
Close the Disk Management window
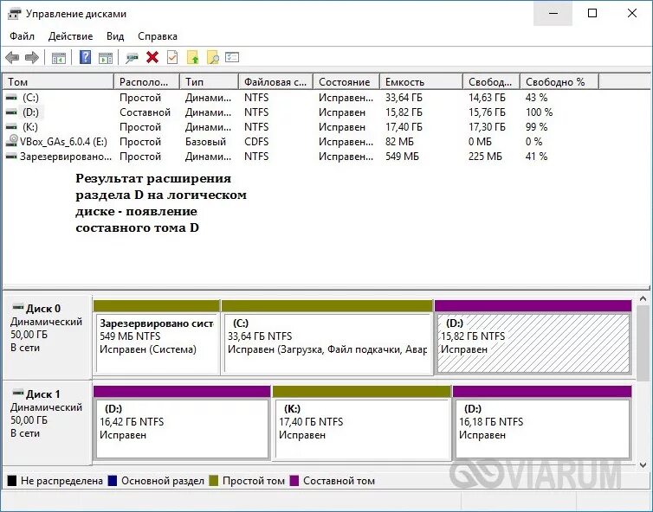[x=631, y=14]
